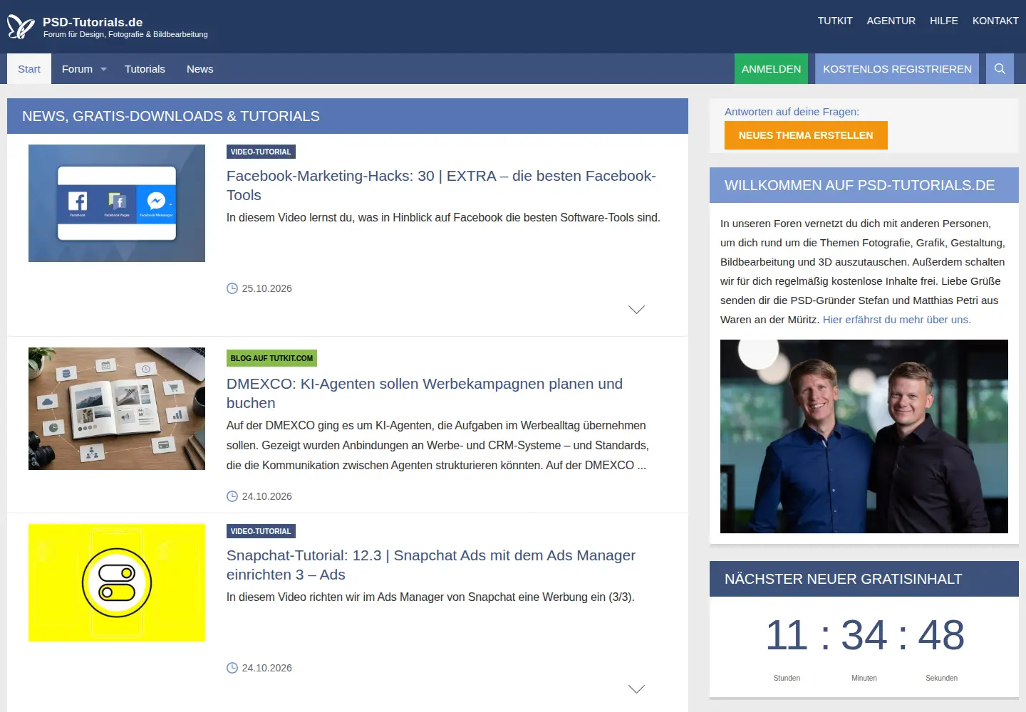Screen dimensions: 1026x712
Task: Click the founders photo in welcome box
Action: tap(864, 436)
